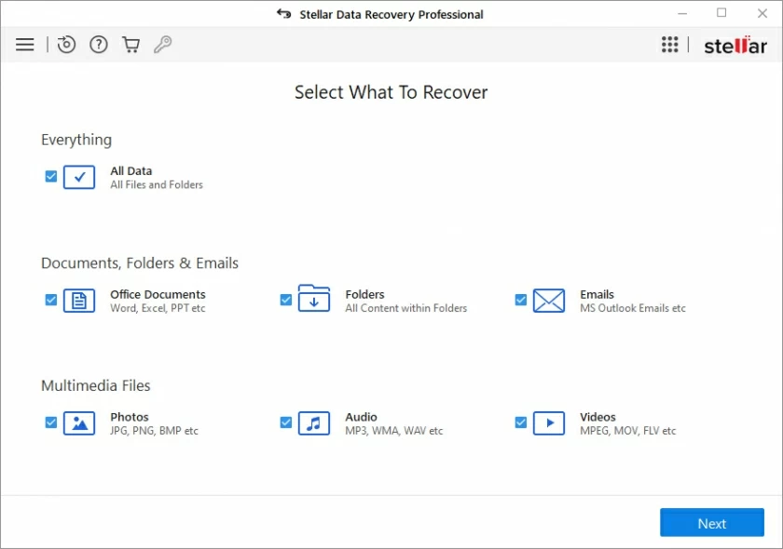Click the Emails envelope icon
Screen dimensions: 783x549
point(549,300)
